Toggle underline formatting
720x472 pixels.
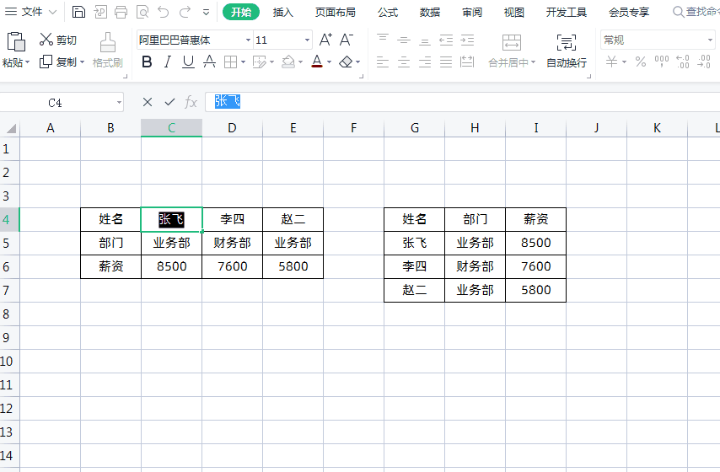point(188,62)
